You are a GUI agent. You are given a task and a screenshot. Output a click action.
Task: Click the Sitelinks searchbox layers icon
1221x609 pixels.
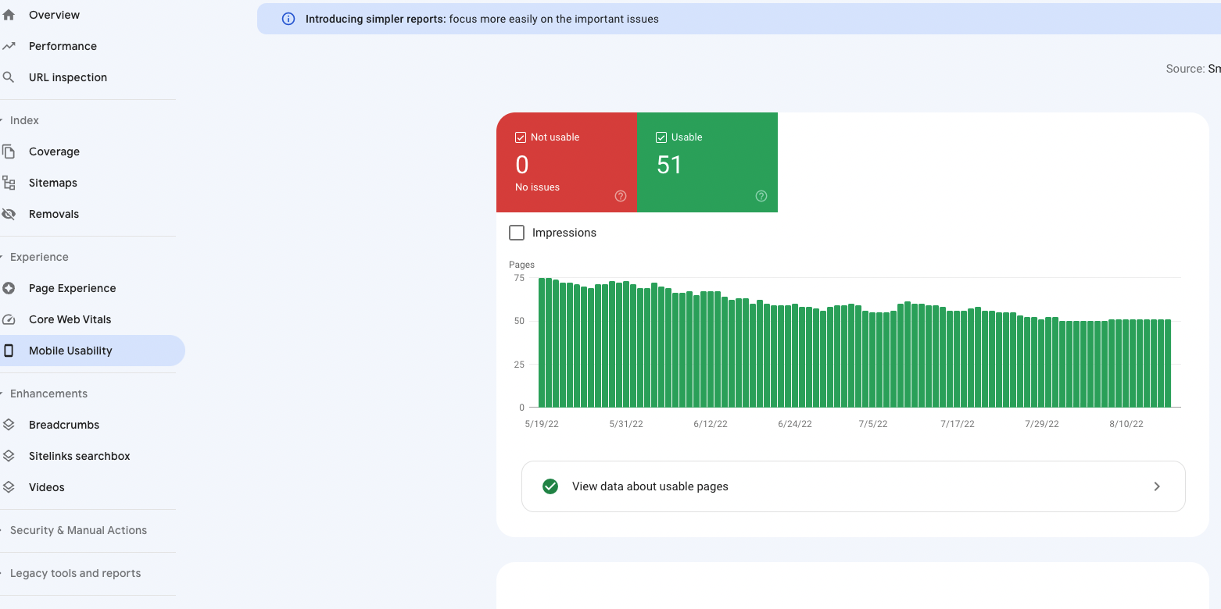click(x=9, y=456)
